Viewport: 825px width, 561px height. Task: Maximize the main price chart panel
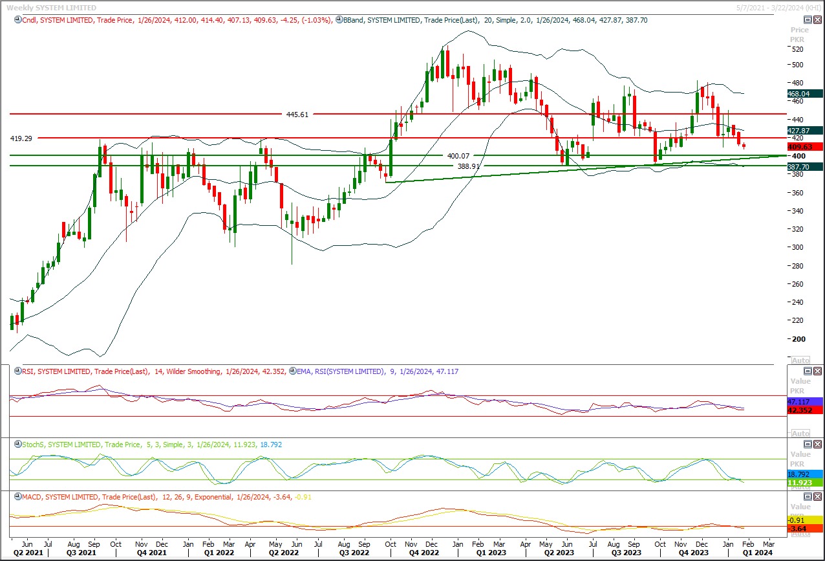[x=808, y=20]
